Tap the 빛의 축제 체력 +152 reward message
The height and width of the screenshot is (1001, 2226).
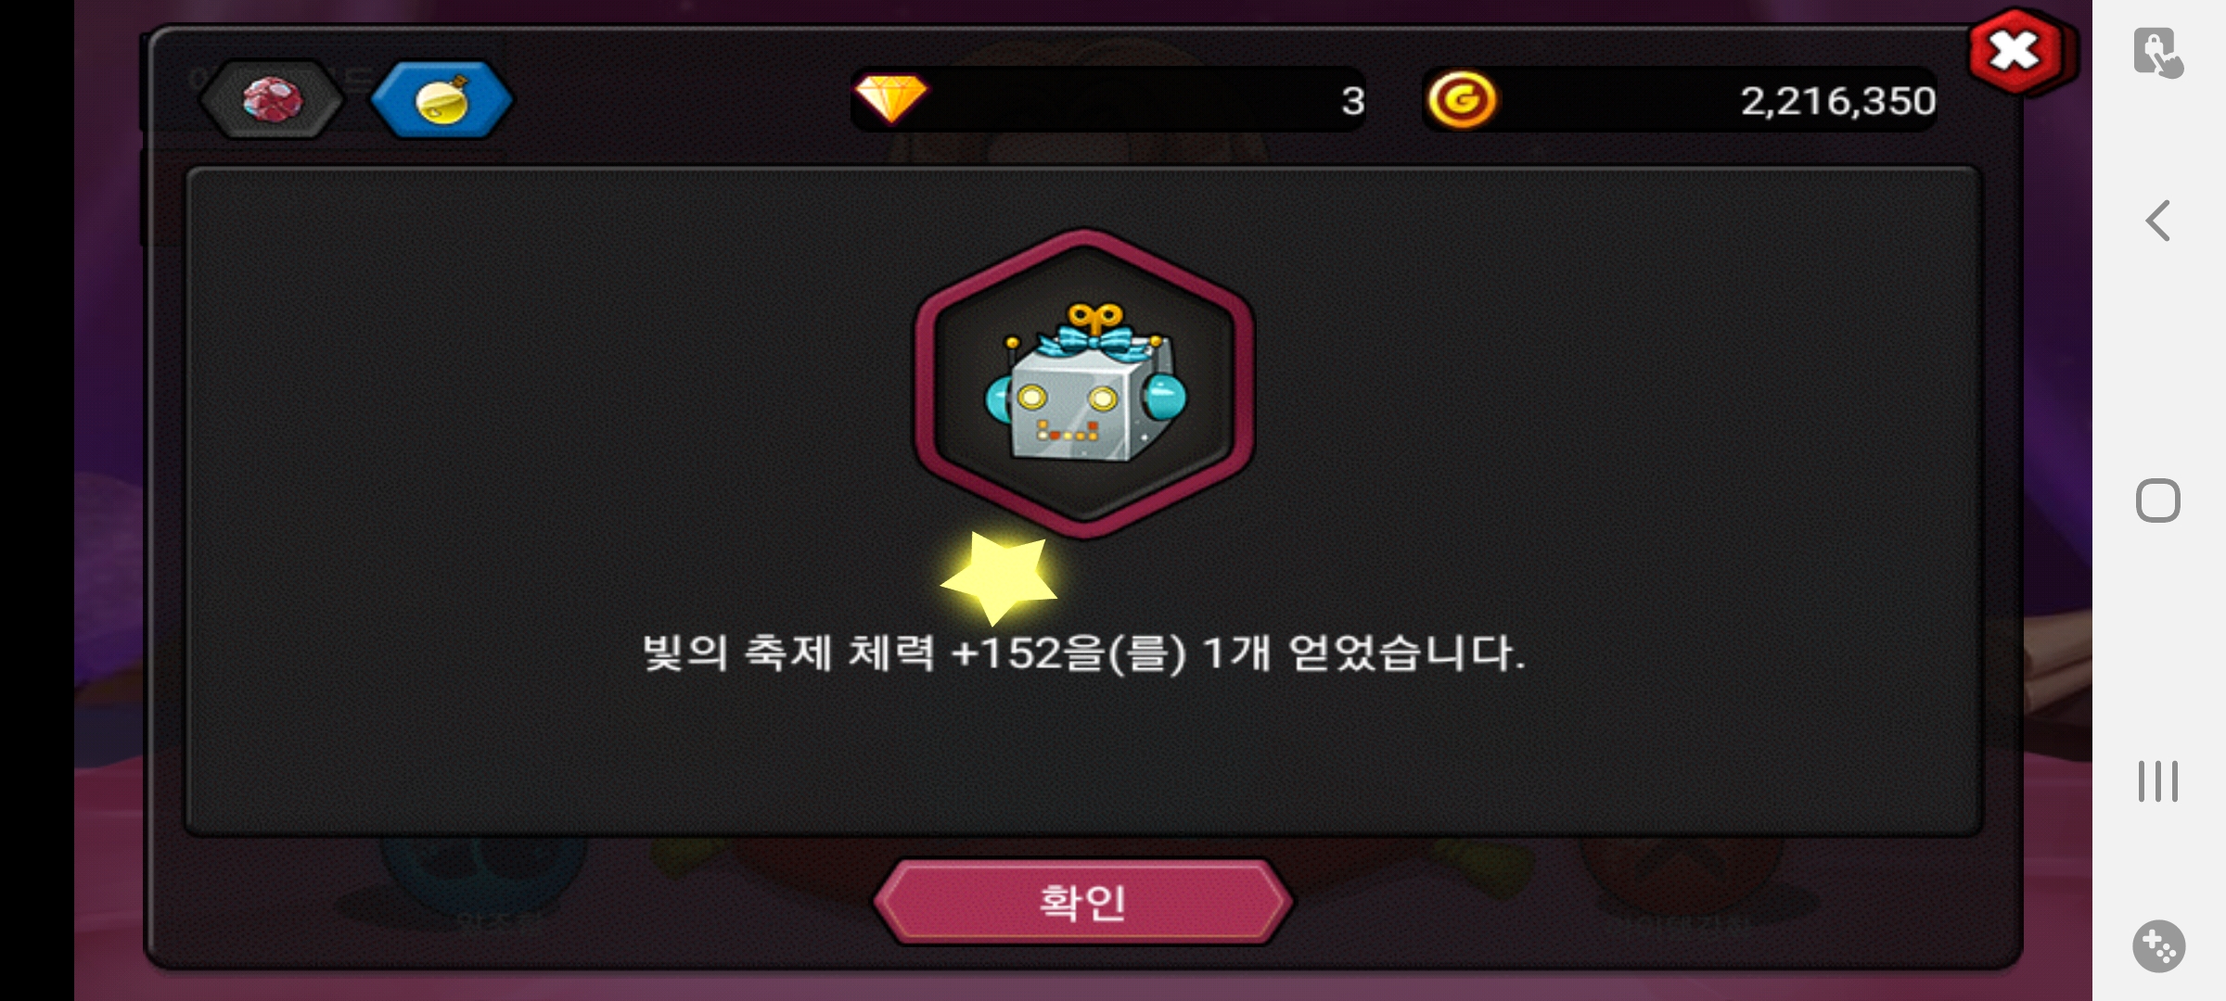click(1083, 653)
